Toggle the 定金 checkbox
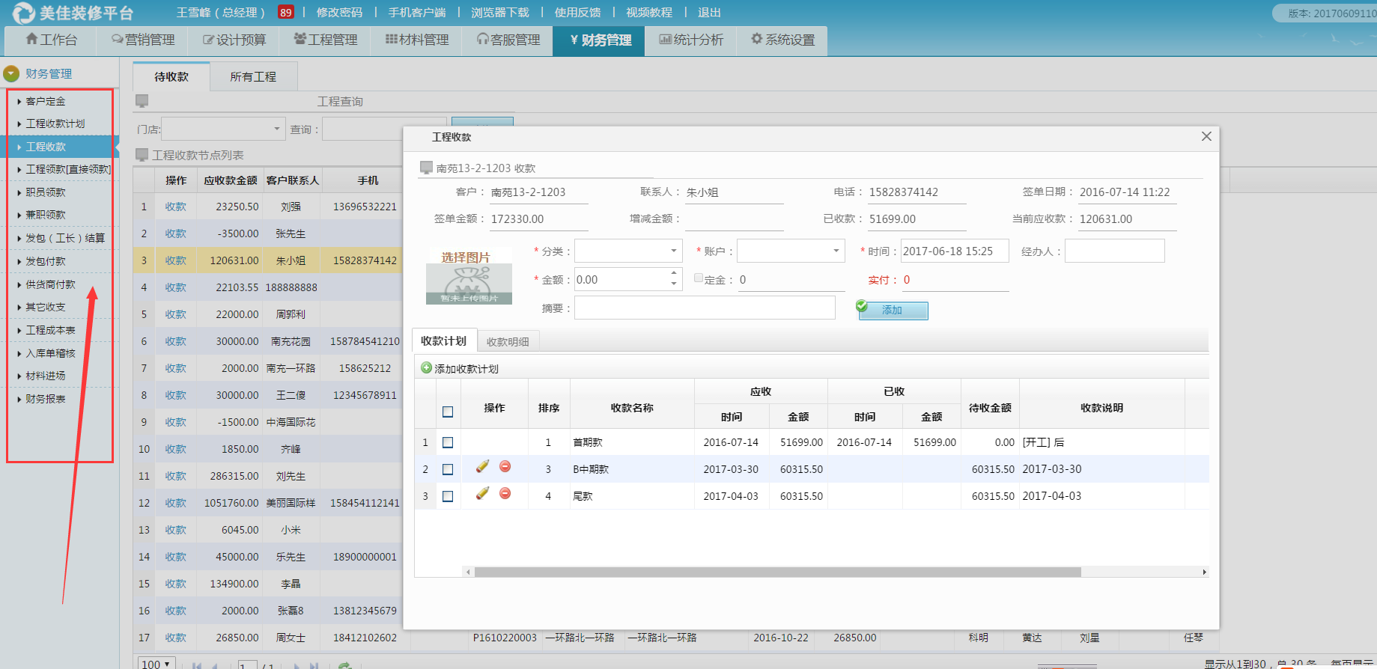 (x=698, y=278)
